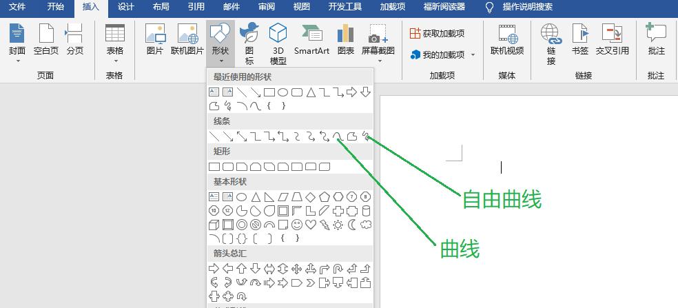The image size is (678, 308).
Task: Pick the cube shape in Basic Shapes
Action: 214,225
